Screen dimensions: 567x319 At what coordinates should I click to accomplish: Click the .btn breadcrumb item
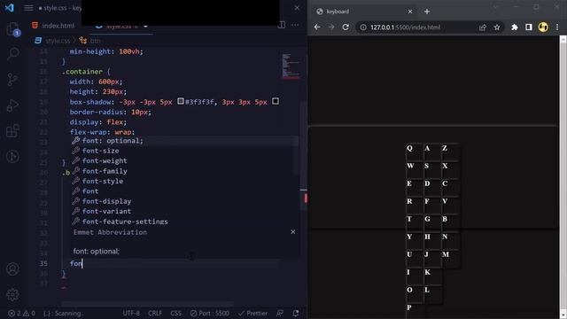(90, 41)
